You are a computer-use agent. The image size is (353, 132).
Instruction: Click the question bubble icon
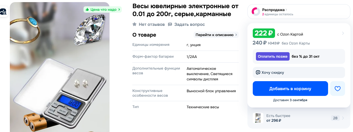pos(170,25)
